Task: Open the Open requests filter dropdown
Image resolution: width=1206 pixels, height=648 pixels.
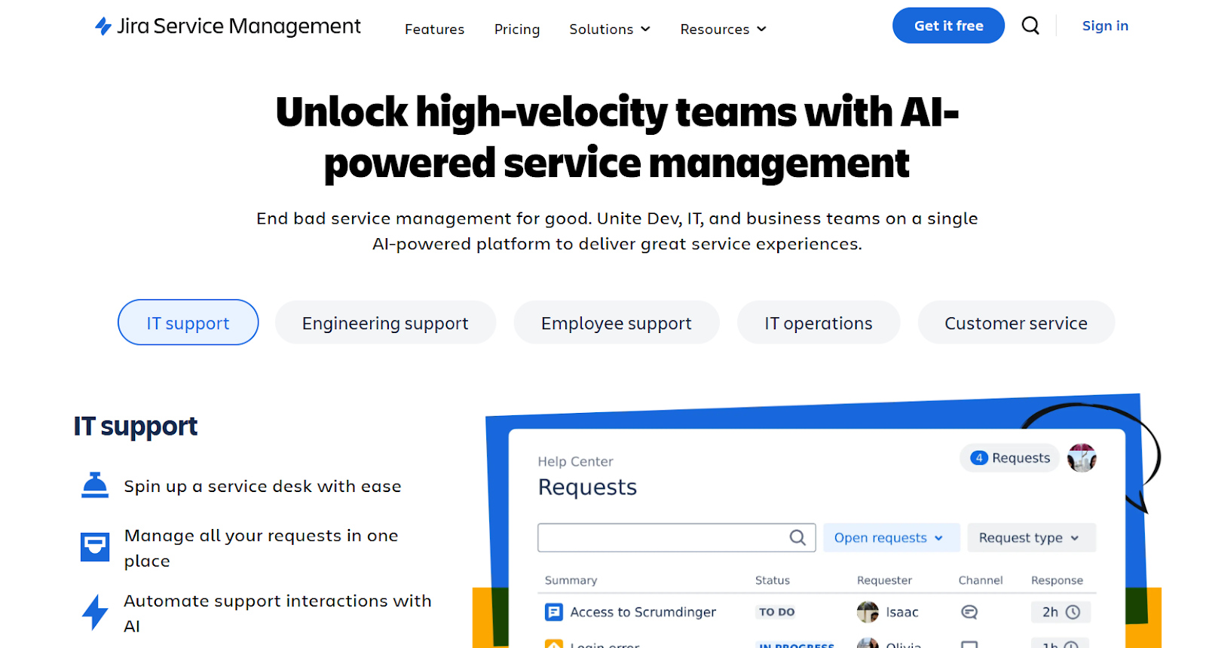Action: (x=892, y=537)
